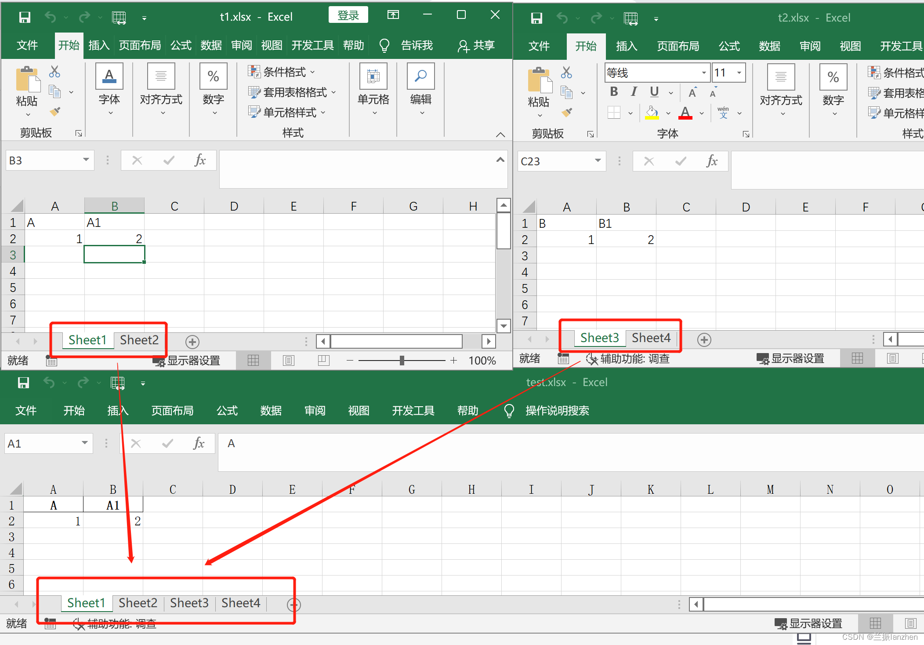Click the Name Box showing C23 in t2.xlsx
924x645 pixels.
tap(553, 161)
